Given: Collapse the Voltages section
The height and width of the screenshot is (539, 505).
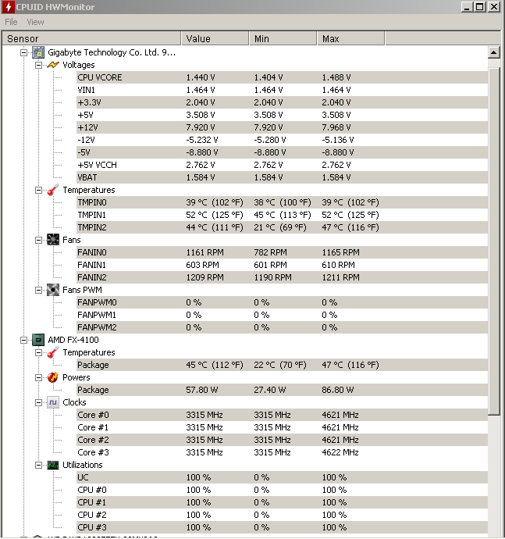Looking at the screenshot, I should pyautogui.click(x=38, y=65).
